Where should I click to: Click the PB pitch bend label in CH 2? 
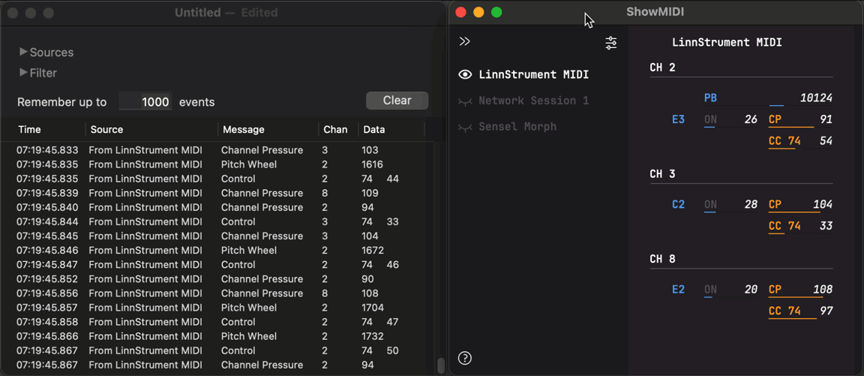[710, 98]
